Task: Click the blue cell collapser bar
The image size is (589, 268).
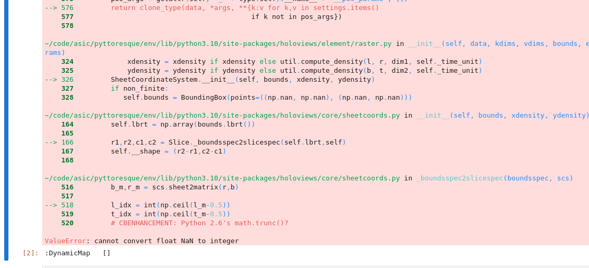Action: coord(6,130)
